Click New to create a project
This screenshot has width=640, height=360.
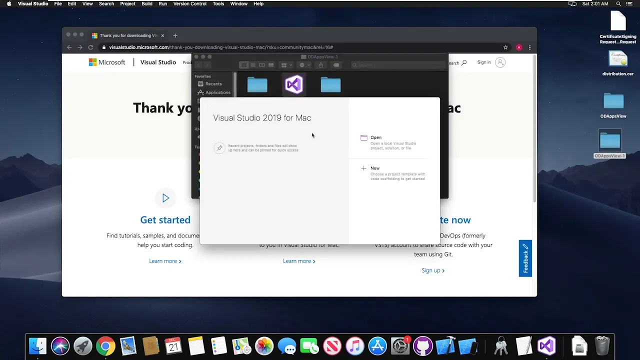375,168
